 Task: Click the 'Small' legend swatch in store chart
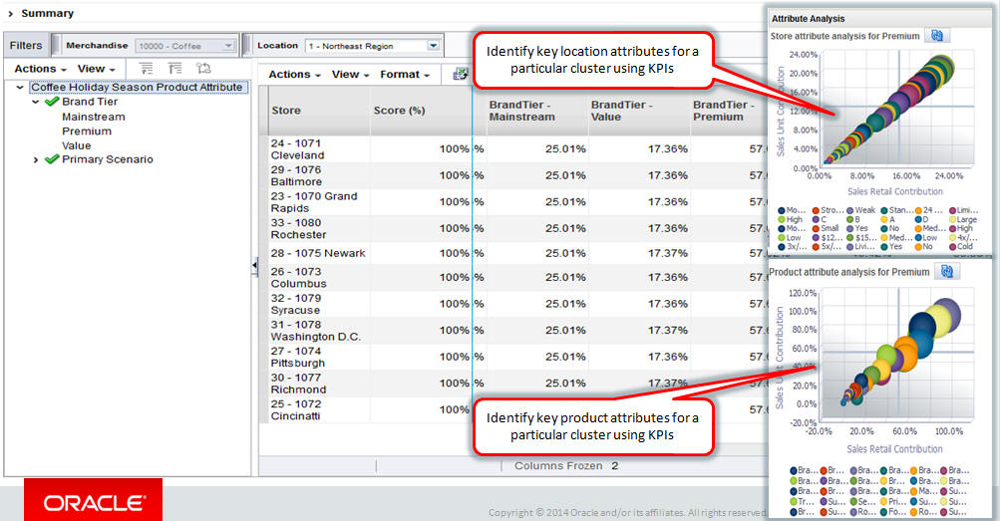pos(816,229)
